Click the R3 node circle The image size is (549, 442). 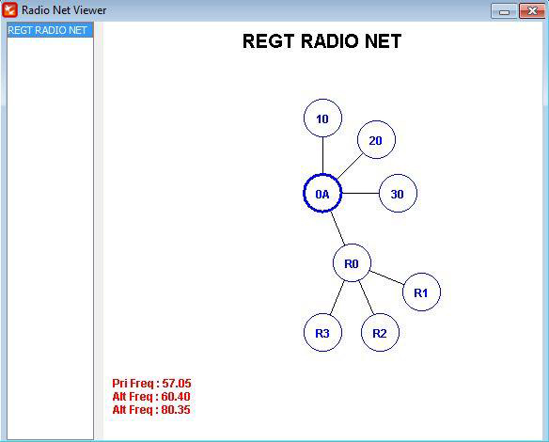pyautogui.click(x=322, y=332)
